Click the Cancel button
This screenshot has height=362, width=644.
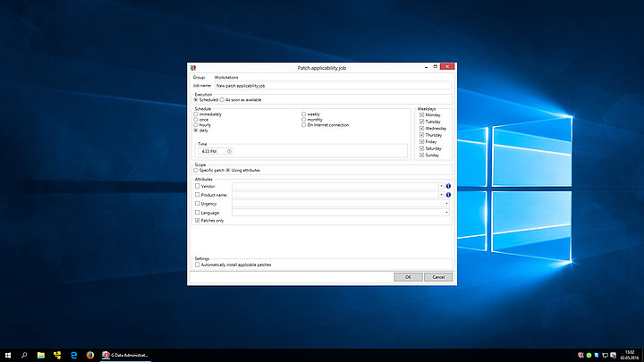438,277
